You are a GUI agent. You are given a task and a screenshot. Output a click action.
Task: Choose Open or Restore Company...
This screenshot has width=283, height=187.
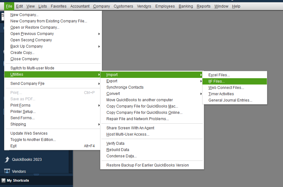pos(52,27)
